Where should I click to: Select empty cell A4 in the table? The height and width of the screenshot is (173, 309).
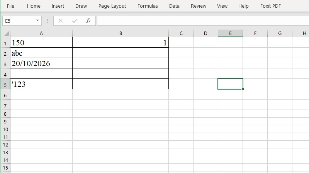tap(41, 73)
